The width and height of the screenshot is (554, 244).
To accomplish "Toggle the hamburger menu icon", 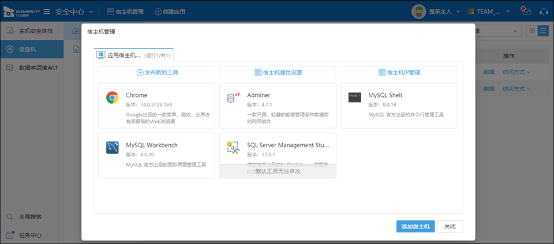I will click(46, 12).
